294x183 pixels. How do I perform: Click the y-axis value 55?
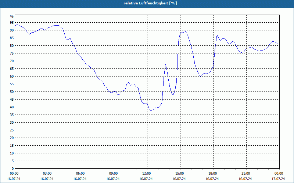pos(12,84)
